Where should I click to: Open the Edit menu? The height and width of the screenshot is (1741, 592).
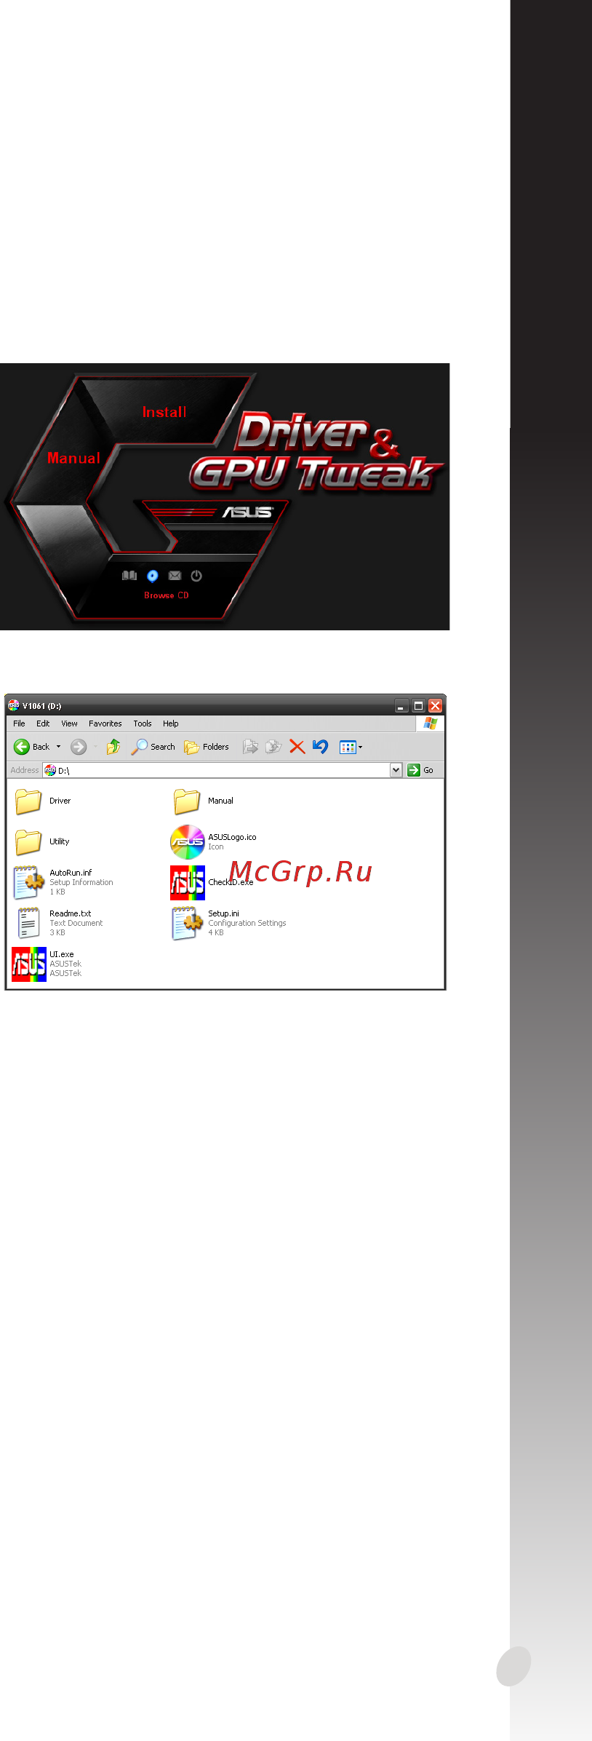click(43, 723)
